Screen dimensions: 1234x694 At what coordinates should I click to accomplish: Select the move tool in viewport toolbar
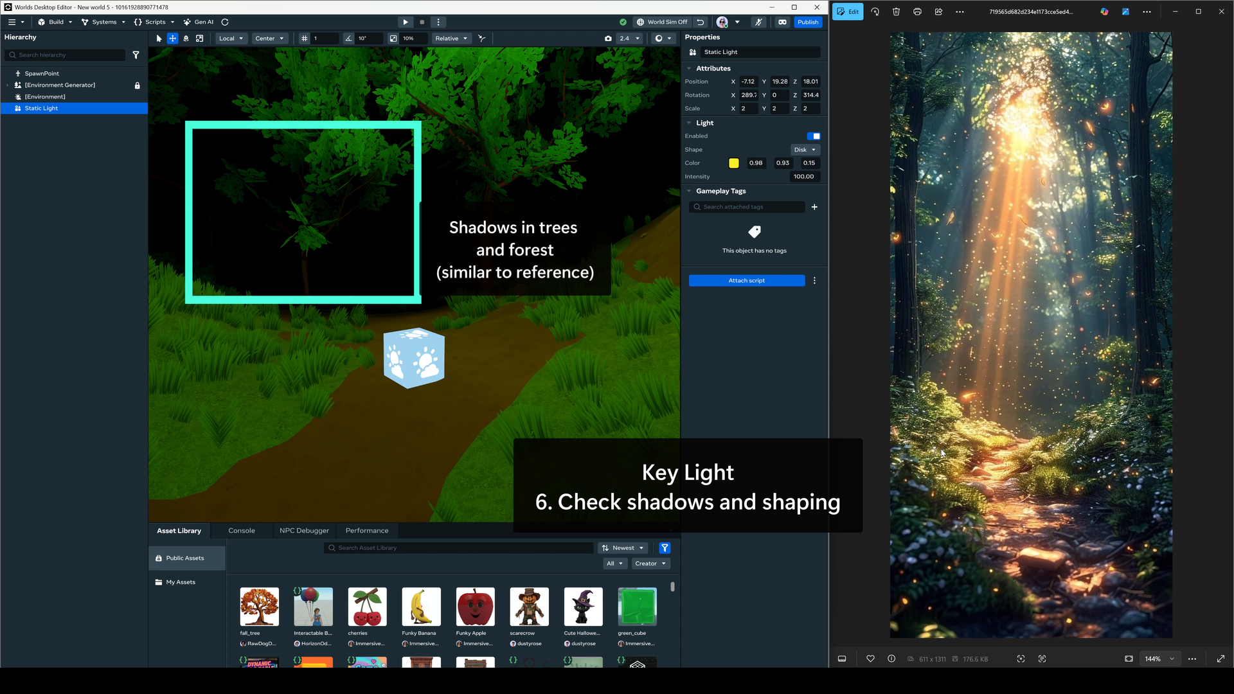point(172,39)
